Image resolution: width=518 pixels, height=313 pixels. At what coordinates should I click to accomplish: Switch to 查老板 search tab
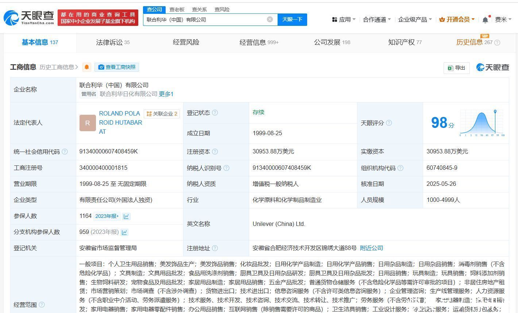click(x=177, y=9)
